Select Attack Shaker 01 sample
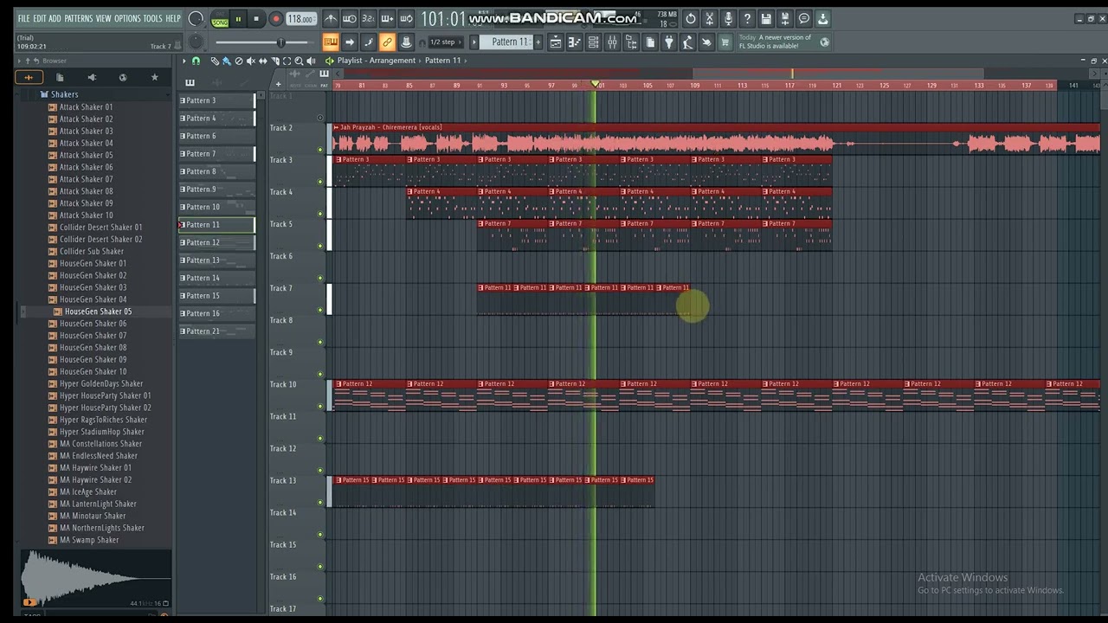The width and height of the screenshot is (1108, 623). pyautogui.click(x=86, y=107)
